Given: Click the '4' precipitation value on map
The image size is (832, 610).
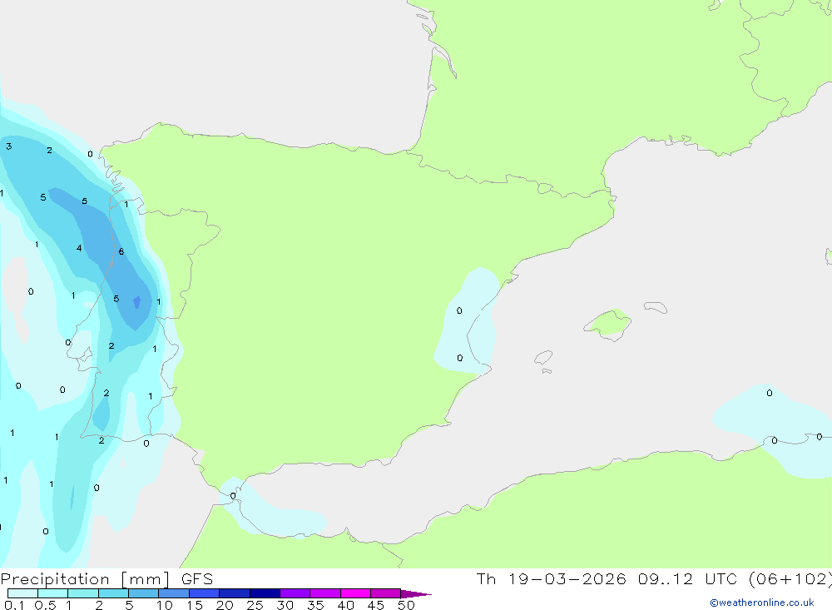Looking at the screenshot, I should (79, 248).
